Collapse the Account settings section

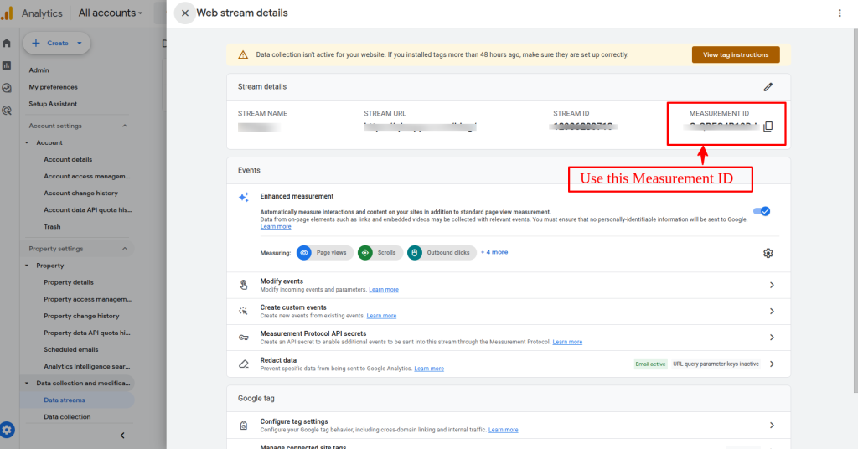125,126
